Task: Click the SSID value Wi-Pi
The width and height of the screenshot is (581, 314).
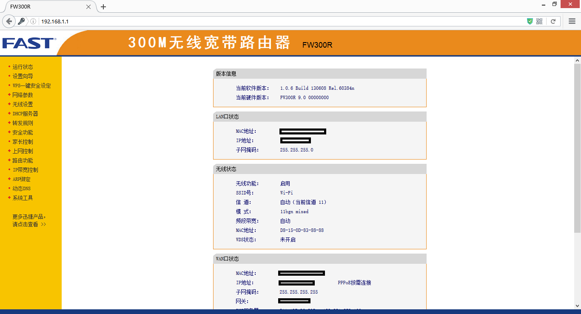Action: [x=286, y=193]
